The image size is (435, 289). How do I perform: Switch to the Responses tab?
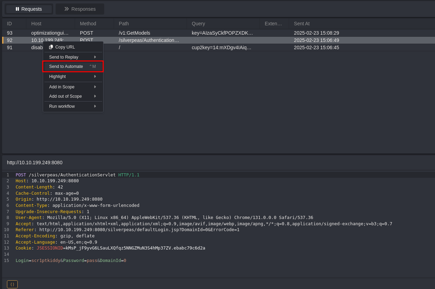point(80,9)
